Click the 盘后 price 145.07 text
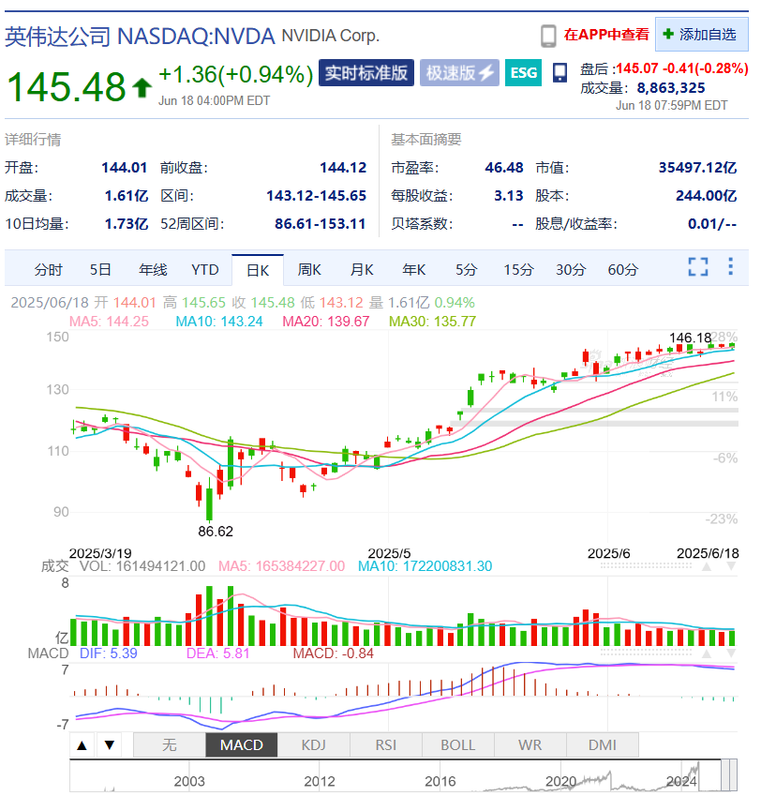This screenshot has height=811, width=761. [x=637, y=68]
